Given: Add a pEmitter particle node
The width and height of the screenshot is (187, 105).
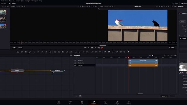Looking at the screenshot, I should pos(92,52).
